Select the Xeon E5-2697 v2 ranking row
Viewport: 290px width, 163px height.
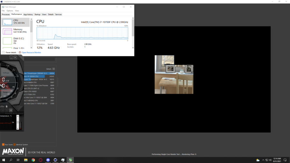(39, 88)
